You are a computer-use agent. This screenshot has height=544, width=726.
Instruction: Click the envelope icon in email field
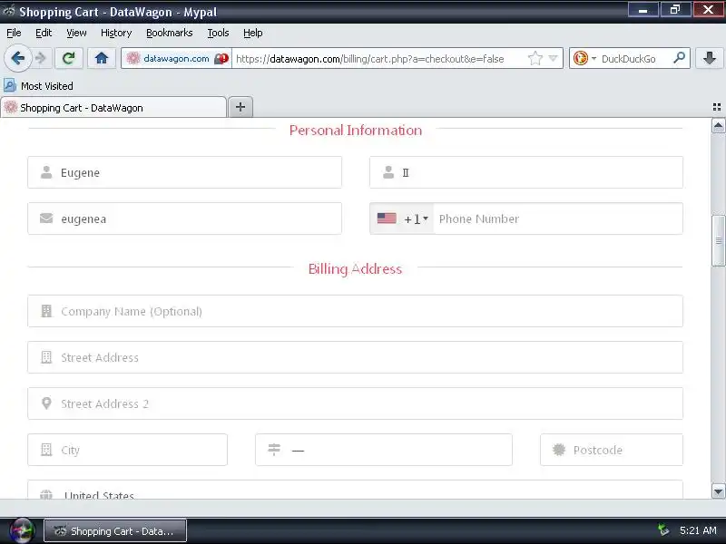click(46, 218)
